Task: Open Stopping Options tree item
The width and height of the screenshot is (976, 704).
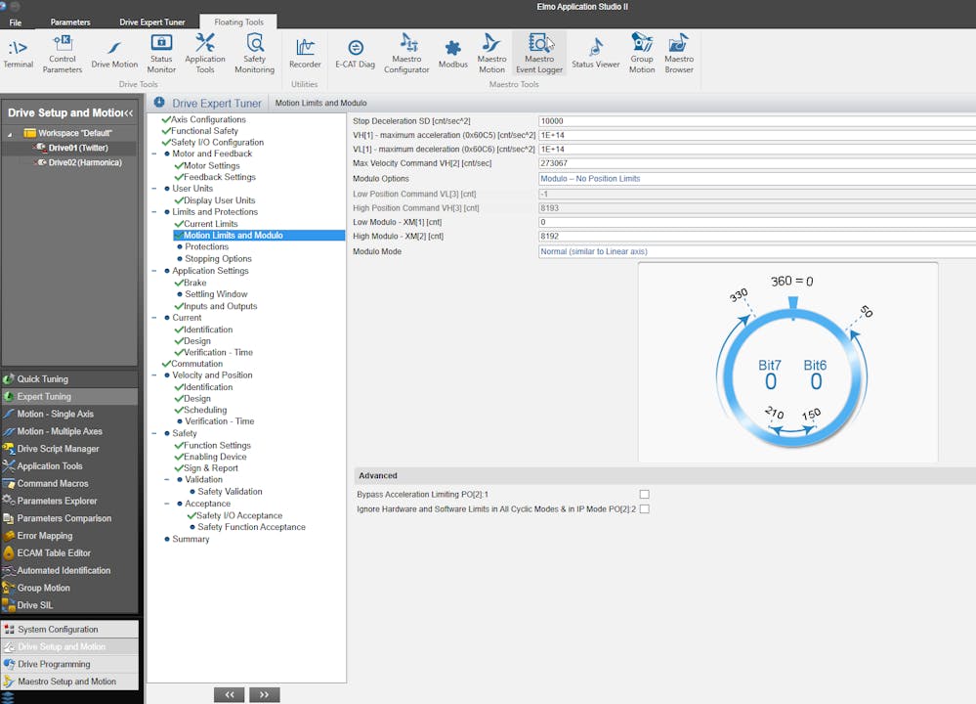Action: 219,258
